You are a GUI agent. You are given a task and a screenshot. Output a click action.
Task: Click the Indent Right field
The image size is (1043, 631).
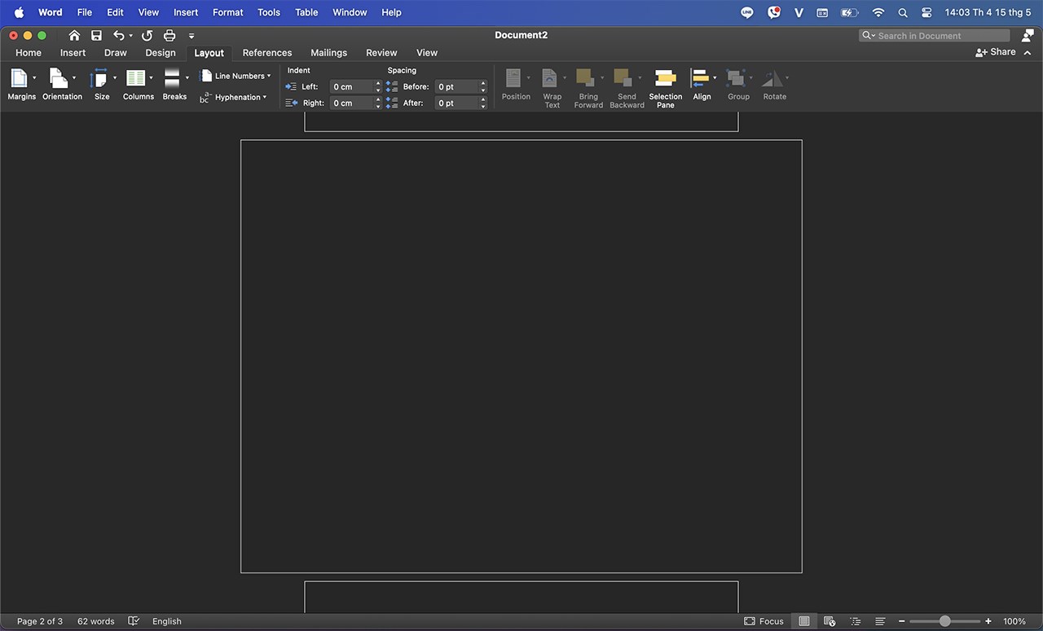point(351,103)
